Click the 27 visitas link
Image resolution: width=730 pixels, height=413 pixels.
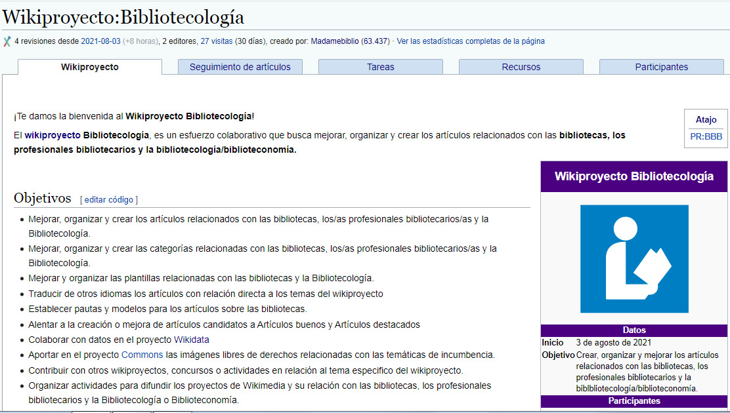click(x=217, y=41)
